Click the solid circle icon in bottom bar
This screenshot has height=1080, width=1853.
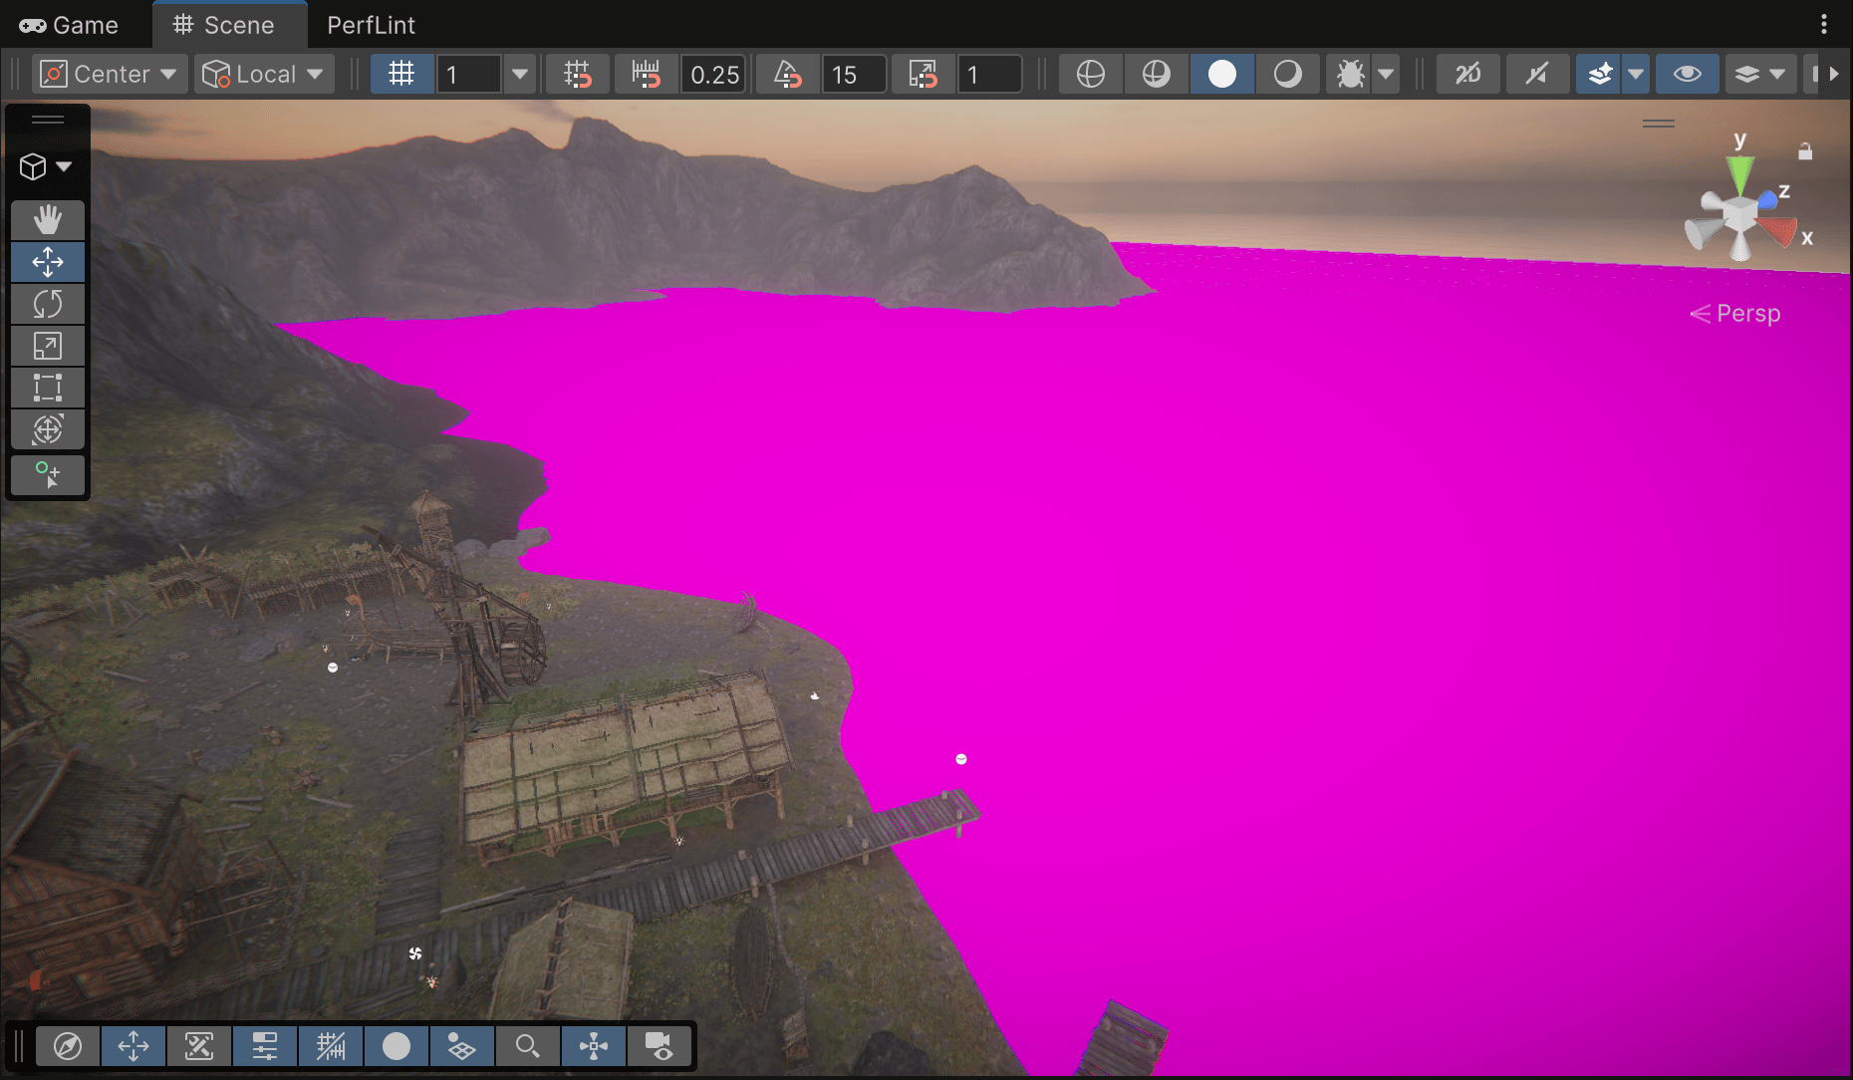(397, 1046)
